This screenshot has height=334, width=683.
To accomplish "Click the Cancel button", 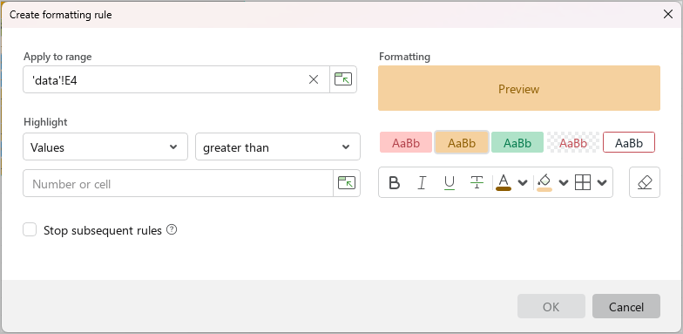I will coord(626,306).
